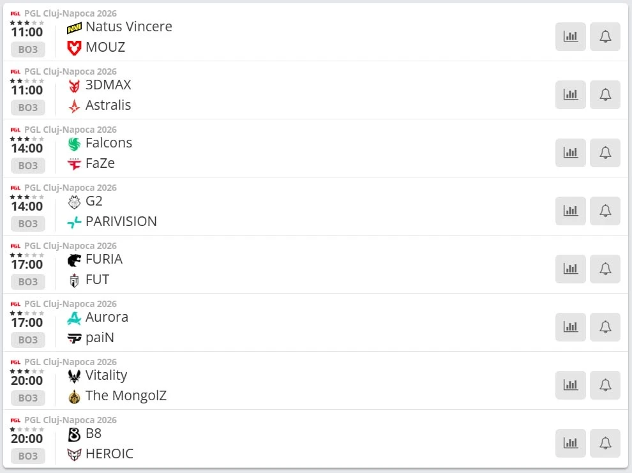Open the Astralis team link
632x473 pixels.
[108, 105]
